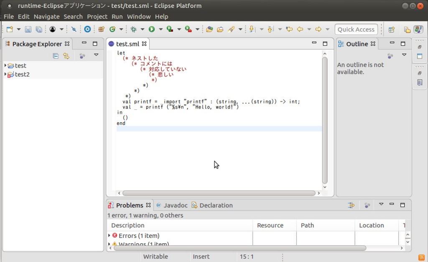The height and width of the screenshot is (262, 428).
Task: Open the Debug configurations dropdown arrow
Action: click(142, 29)
